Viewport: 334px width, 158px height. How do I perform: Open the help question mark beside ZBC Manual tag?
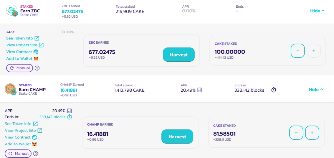(37, 68)
